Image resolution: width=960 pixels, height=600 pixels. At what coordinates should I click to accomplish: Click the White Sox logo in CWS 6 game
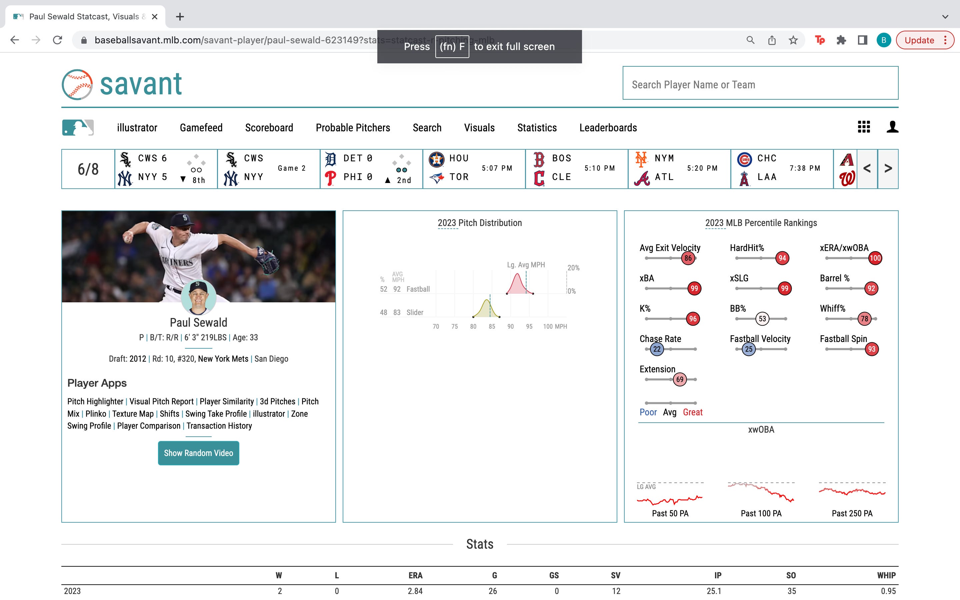pos(125,159)
